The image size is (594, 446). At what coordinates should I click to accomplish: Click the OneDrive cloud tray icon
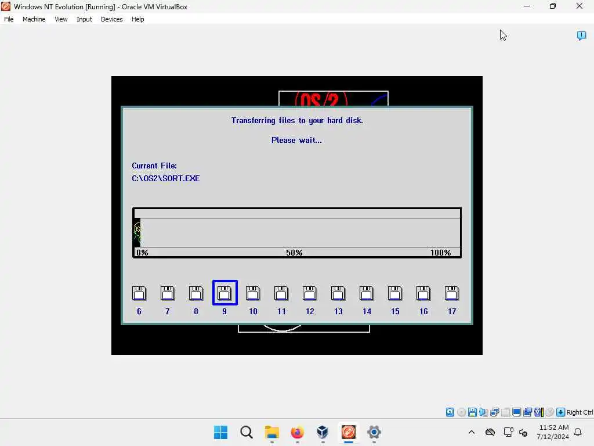pyautogui.click(x=490, y=432)
